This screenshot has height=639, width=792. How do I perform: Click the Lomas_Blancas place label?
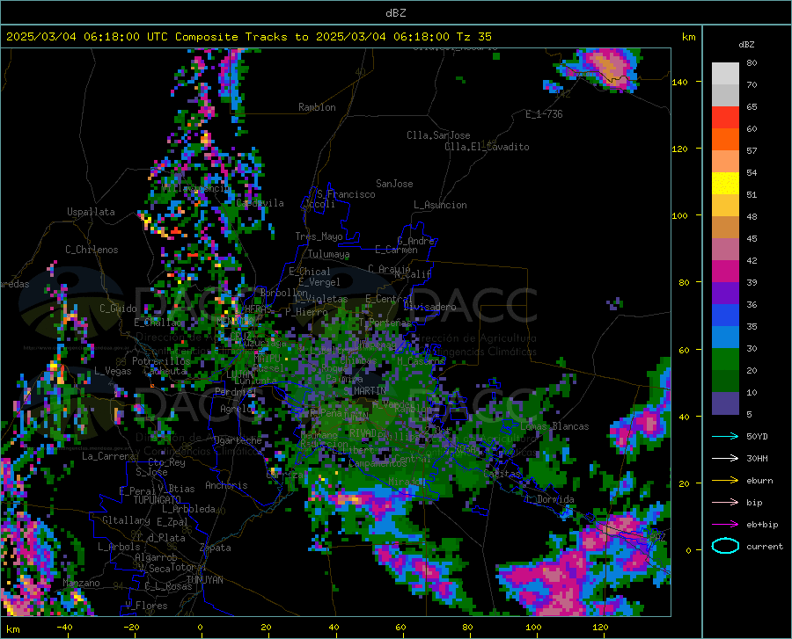[x=554, y=426]
